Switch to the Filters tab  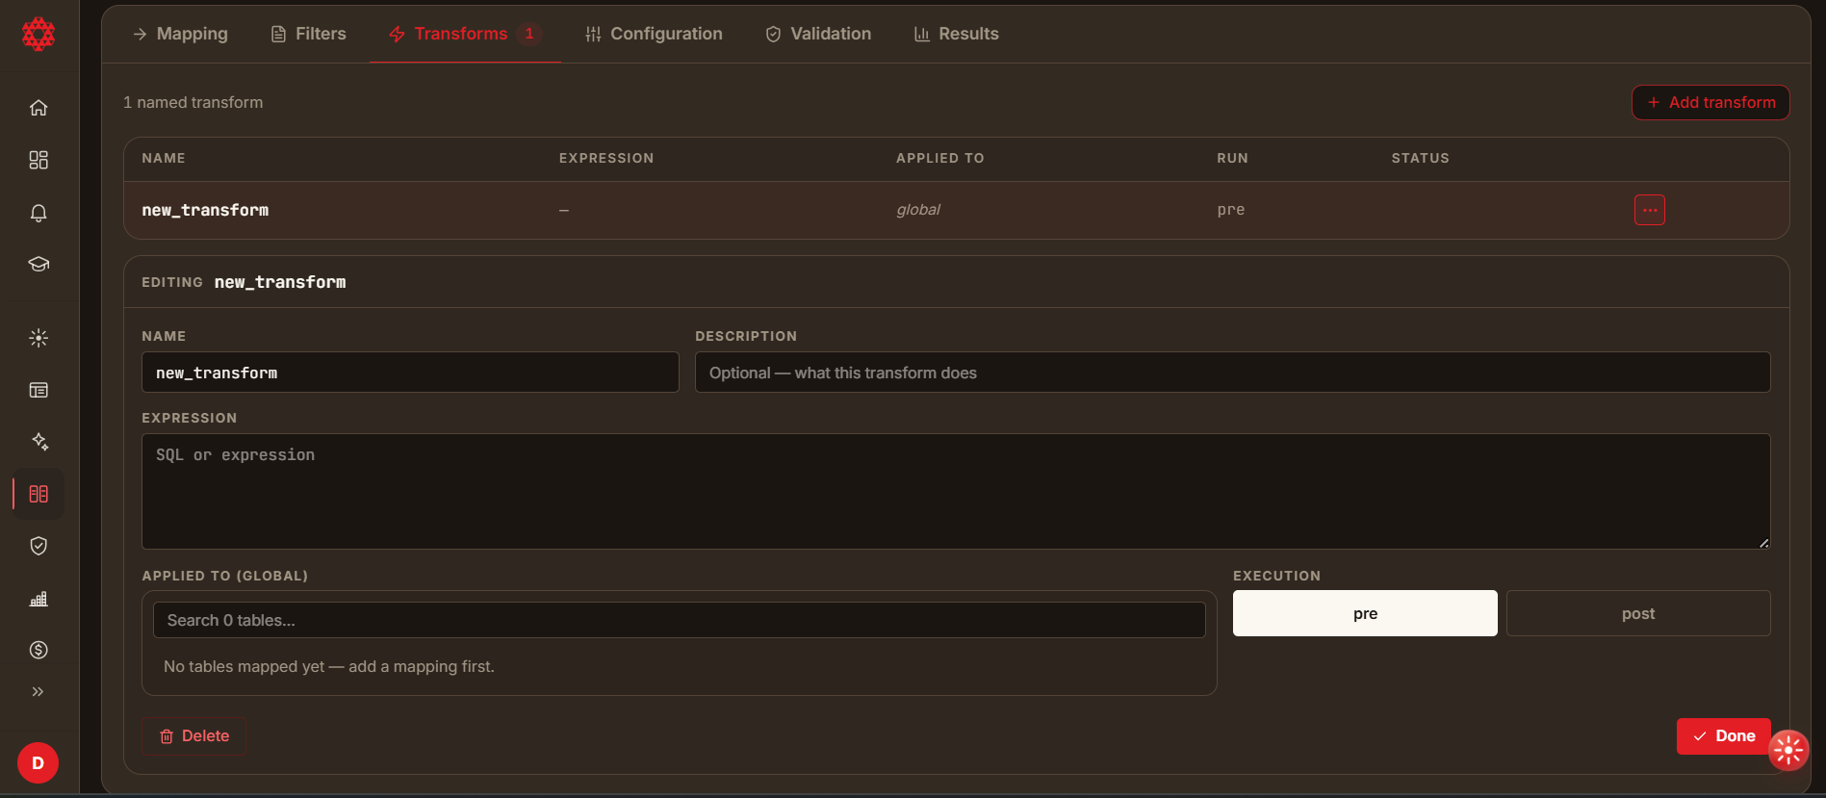[308, 34]
